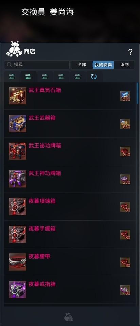Select the 限制 filter
The width and height of the screenshot is (140, 326).
pyautogui.click(x=124, y=65)
